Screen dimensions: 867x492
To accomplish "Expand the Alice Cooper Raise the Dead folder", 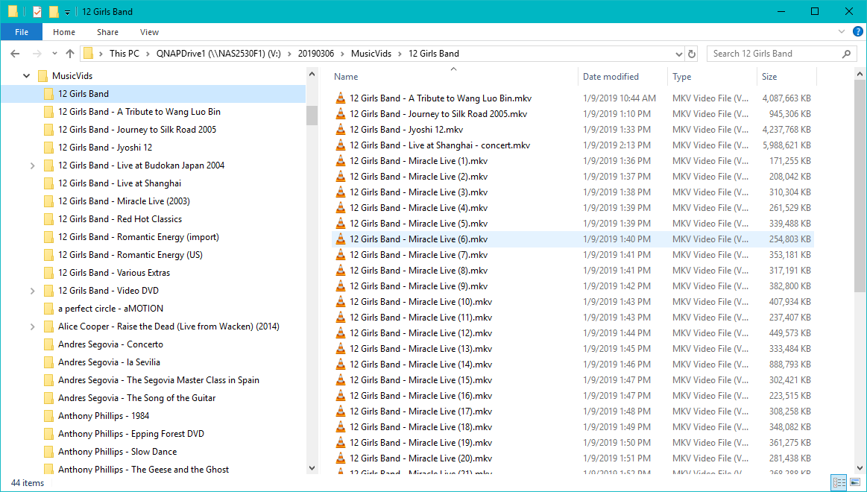I will pos(32,327).
